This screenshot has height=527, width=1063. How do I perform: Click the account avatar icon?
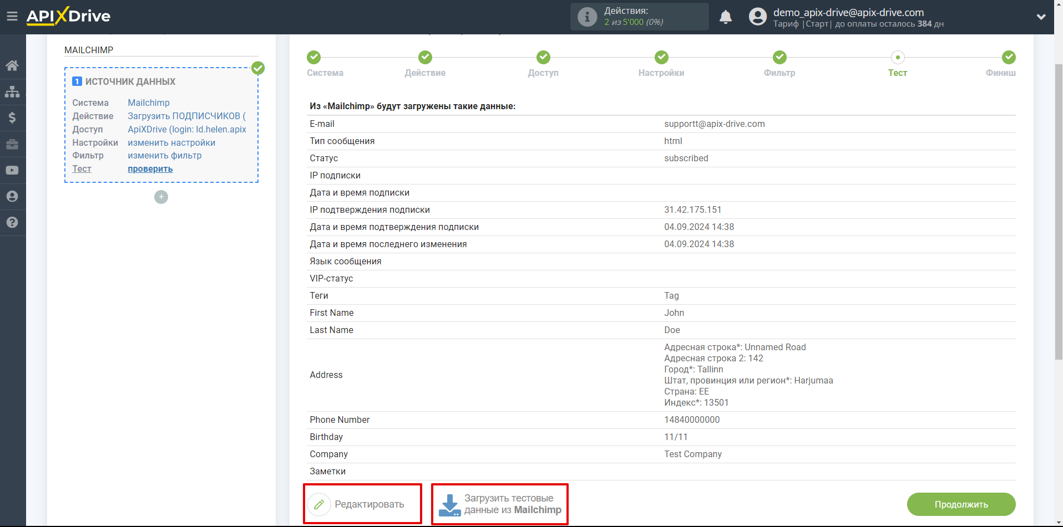pos(757,17)
